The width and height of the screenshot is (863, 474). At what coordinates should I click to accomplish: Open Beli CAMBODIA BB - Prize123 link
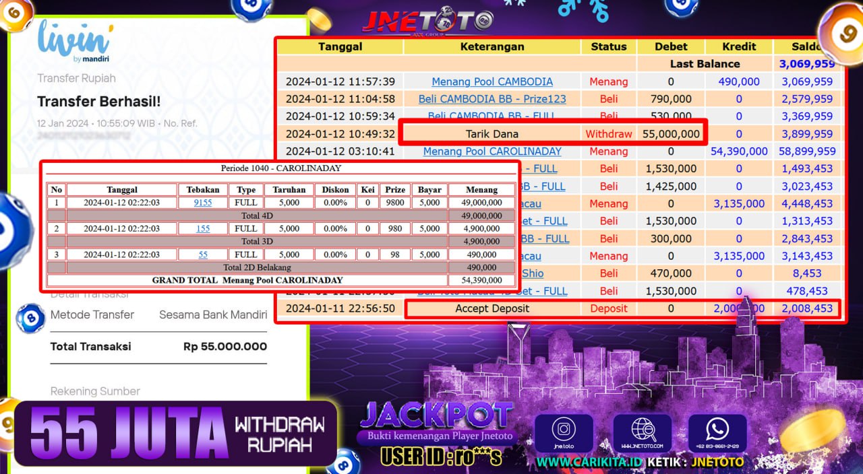(492, 99)
